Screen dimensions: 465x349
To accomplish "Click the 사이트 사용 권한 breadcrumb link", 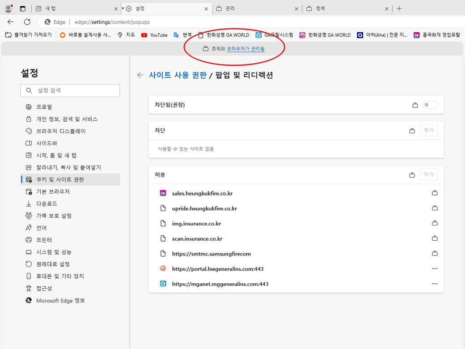I will coord(178,75).
